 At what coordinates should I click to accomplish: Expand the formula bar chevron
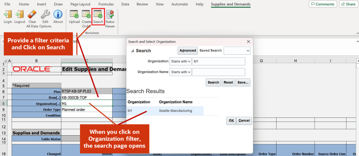point(357,41)
